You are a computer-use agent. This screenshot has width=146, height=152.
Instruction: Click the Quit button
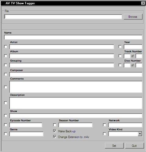click(134, 146)
